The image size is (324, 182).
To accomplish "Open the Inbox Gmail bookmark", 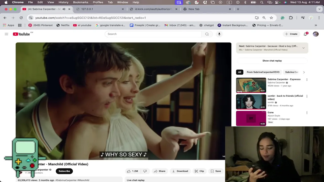I will [x=180, y=25].
